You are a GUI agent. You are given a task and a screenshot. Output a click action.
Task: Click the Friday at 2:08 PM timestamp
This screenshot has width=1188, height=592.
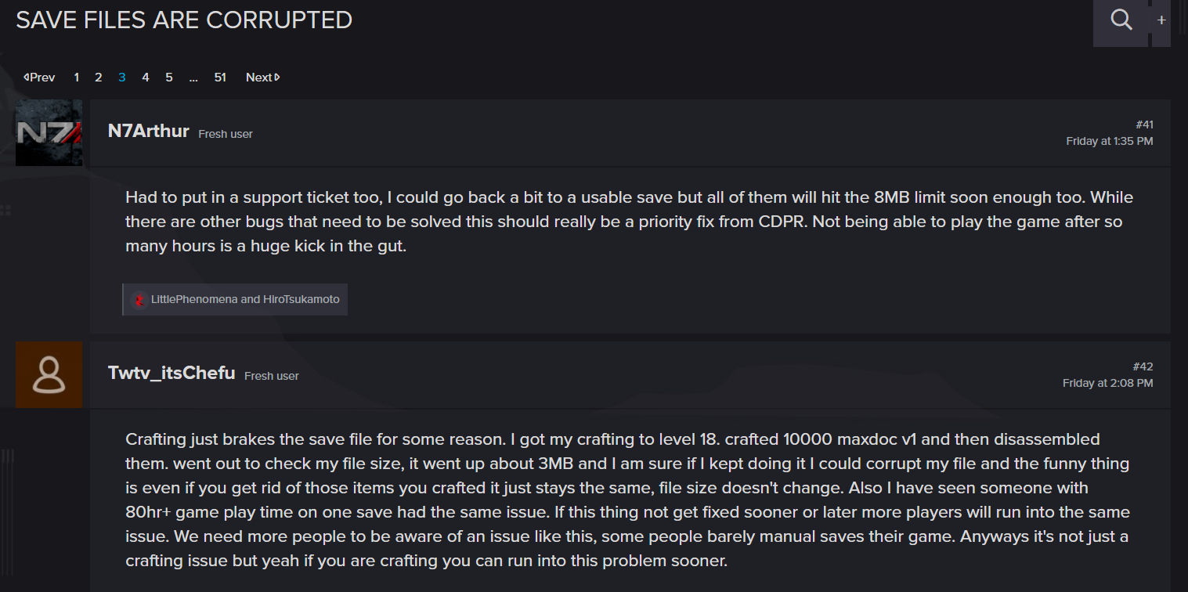pyautogui.click(x=1107, y=383)
